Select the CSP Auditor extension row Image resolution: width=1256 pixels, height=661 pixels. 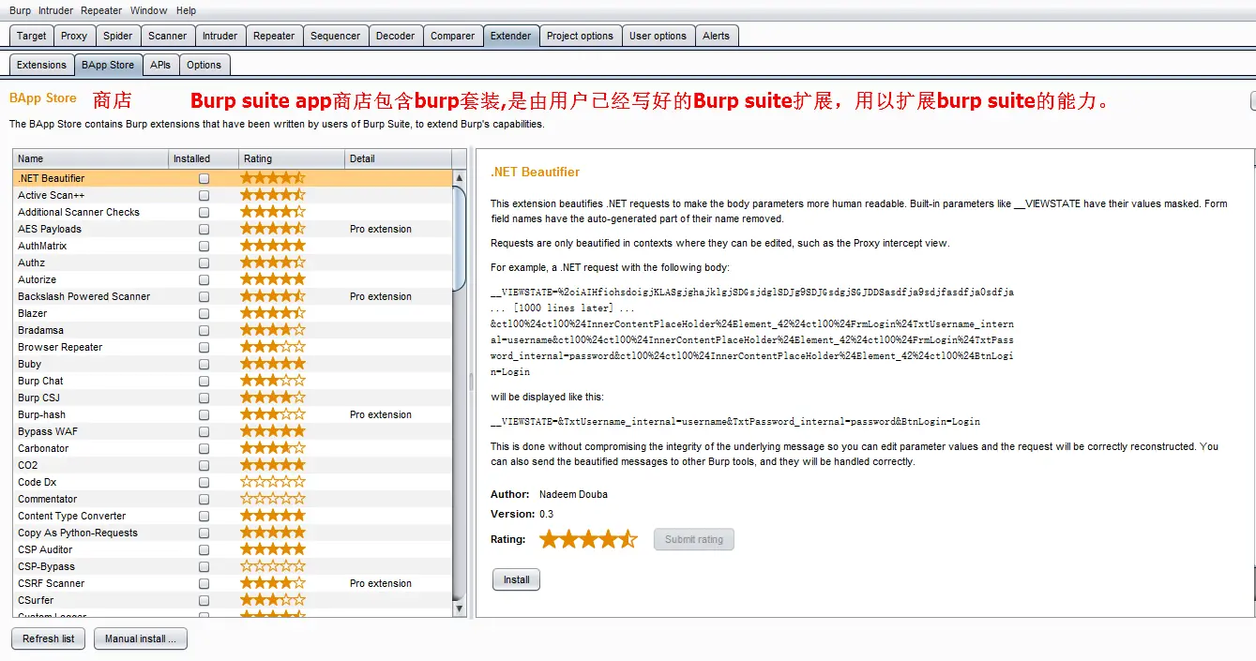pyautogui.click(x=233, y=549)
